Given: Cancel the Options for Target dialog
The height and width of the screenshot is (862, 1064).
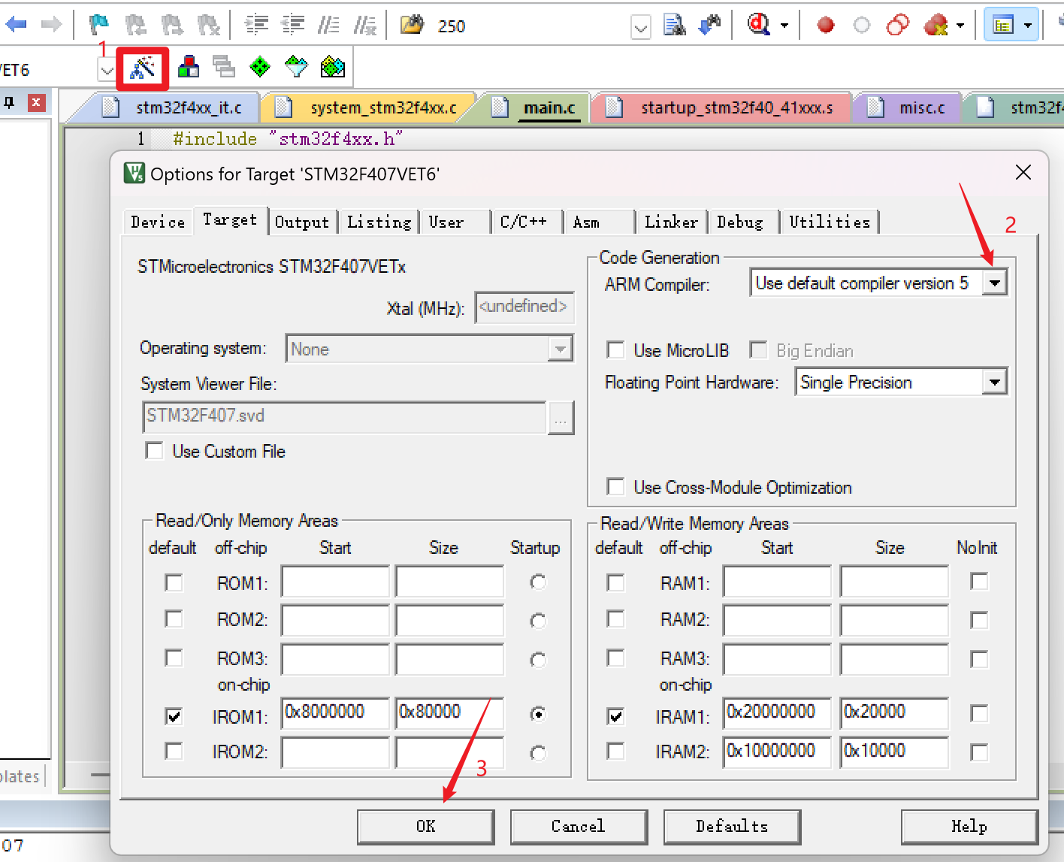Looking at the screenshot, I should [579, 827].
